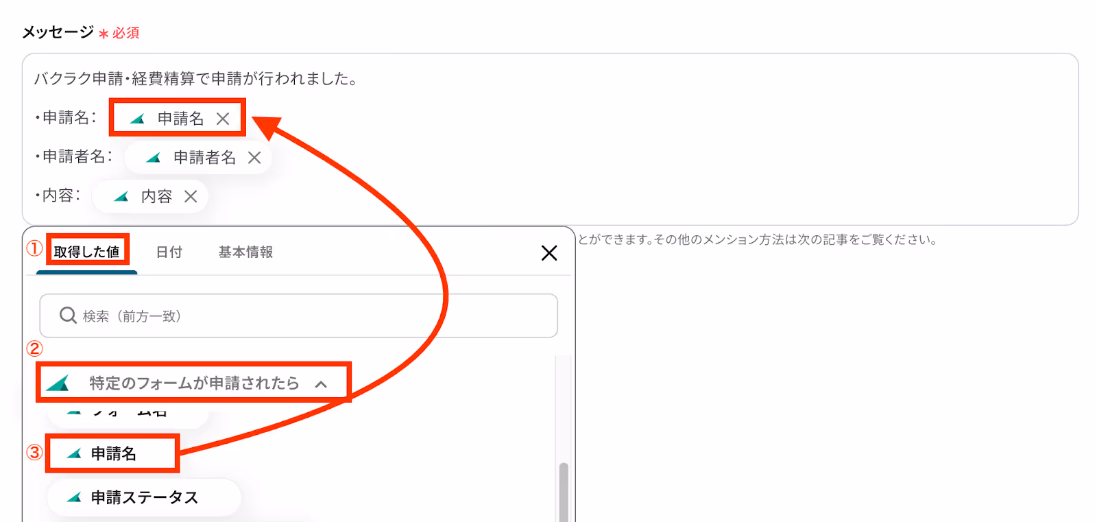Insert the 申請ステータス value from list
Image resolution: width=1097 pixels, height=522 pixels.
(144, 497)
